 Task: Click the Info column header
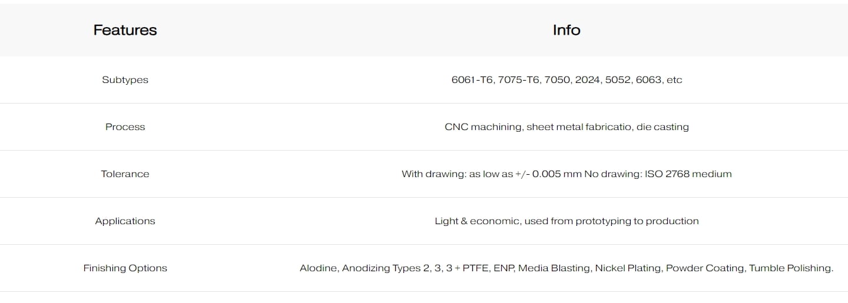(566, 30)
